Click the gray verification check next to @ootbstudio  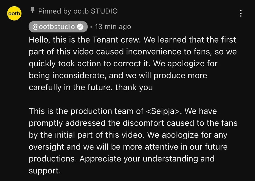click(x=80, y=26)
